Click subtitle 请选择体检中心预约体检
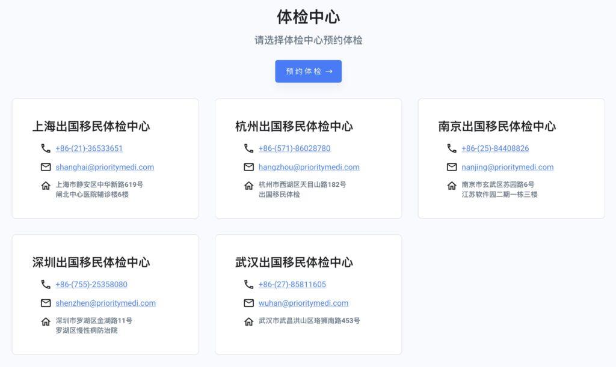This screenshot has width=616, height=367. coord(309,40)
